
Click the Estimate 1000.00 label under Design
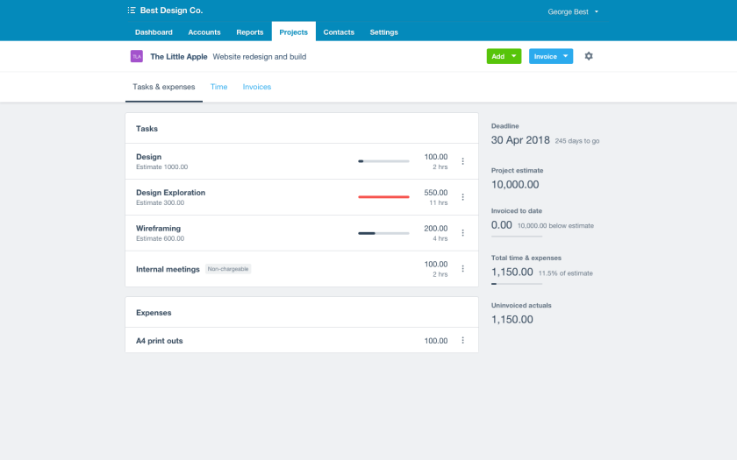click(161, 167)
